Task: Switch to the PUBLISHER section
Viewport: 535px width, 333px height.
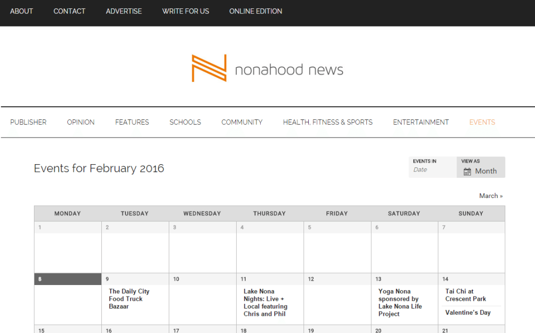Action: click(28, 122)
